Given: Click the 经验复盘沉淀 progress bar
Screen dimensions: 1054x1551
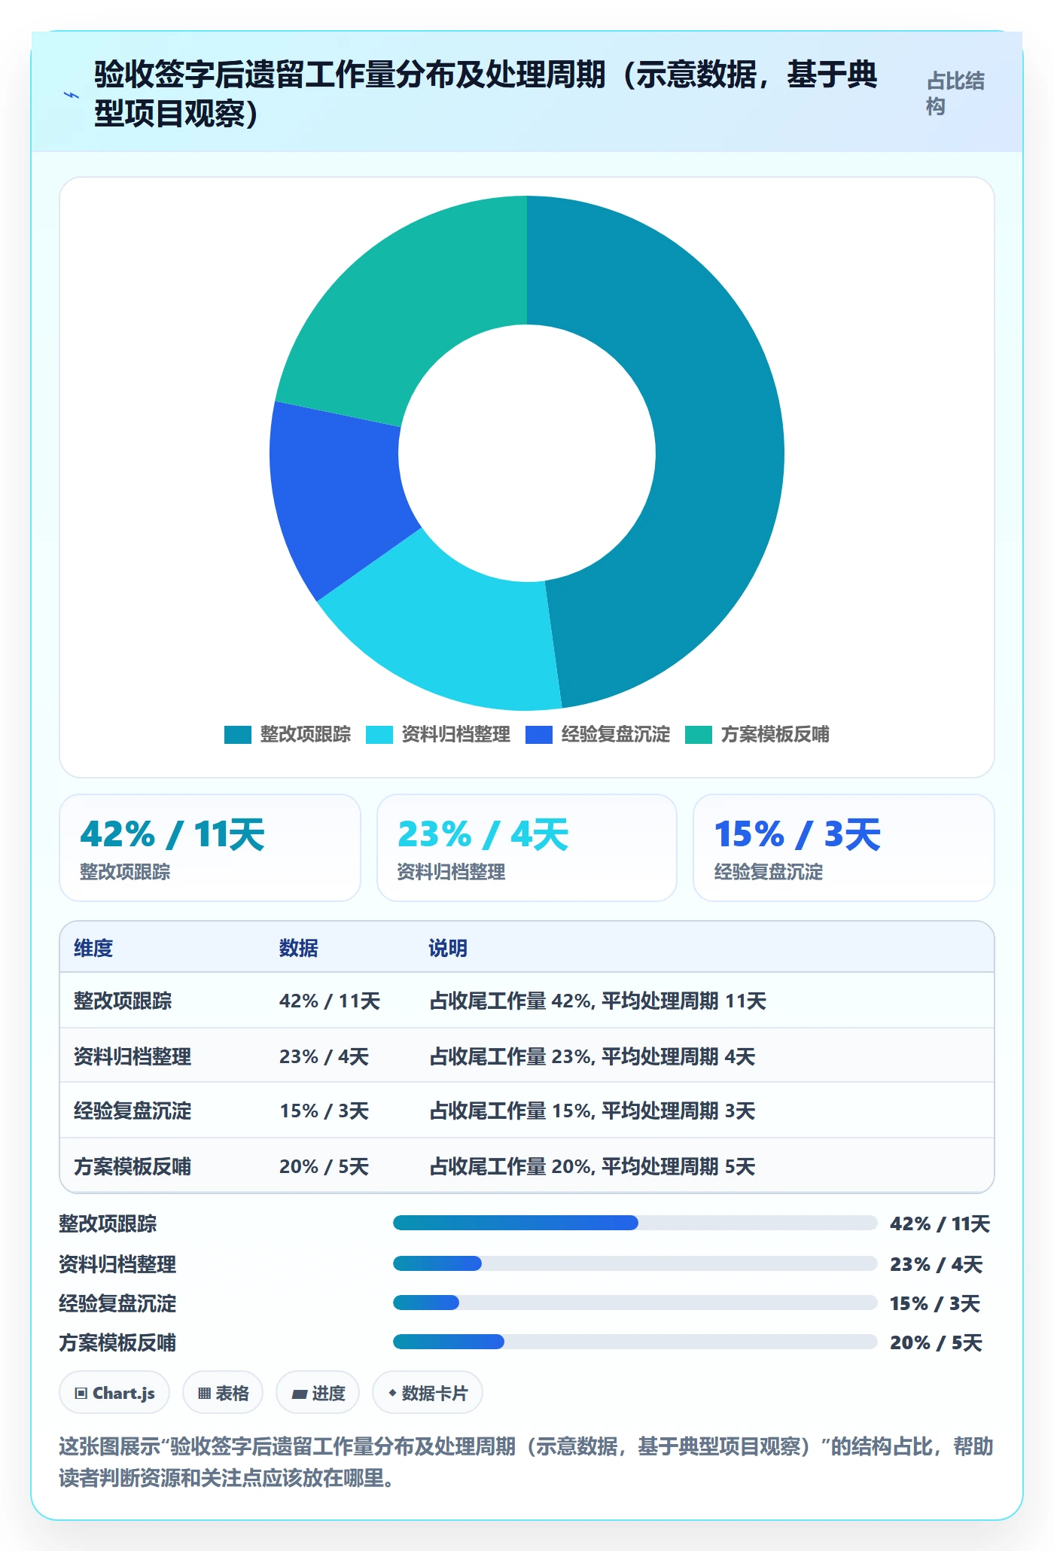Looking at the screenshot, I should click(x=635, y=1303).
